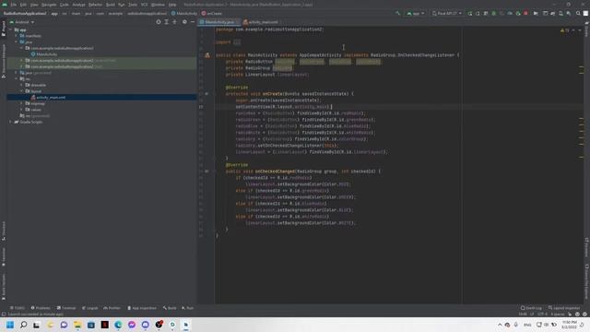The height and width of the screenshot is (332, 590).
Task: Select MainActivity in project tree
Action: tap(47, 54)
